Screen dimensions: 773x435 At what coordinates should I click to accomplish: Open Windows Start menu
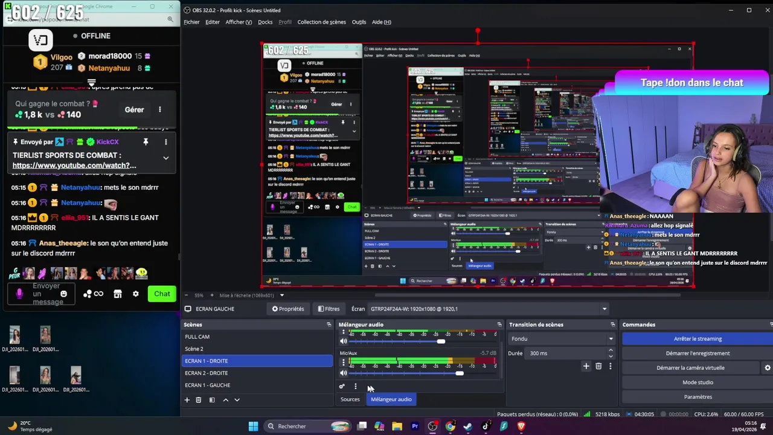[x=254, y=426]
